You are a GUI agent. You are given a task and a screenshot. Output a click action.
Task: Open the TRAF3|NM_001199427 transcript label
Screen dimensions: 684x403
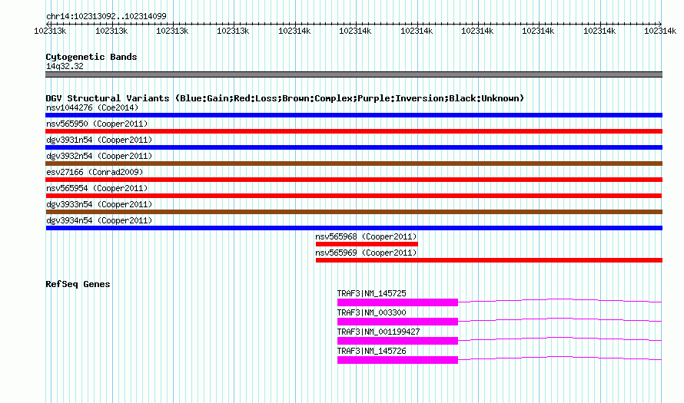(x=379, y=332)
